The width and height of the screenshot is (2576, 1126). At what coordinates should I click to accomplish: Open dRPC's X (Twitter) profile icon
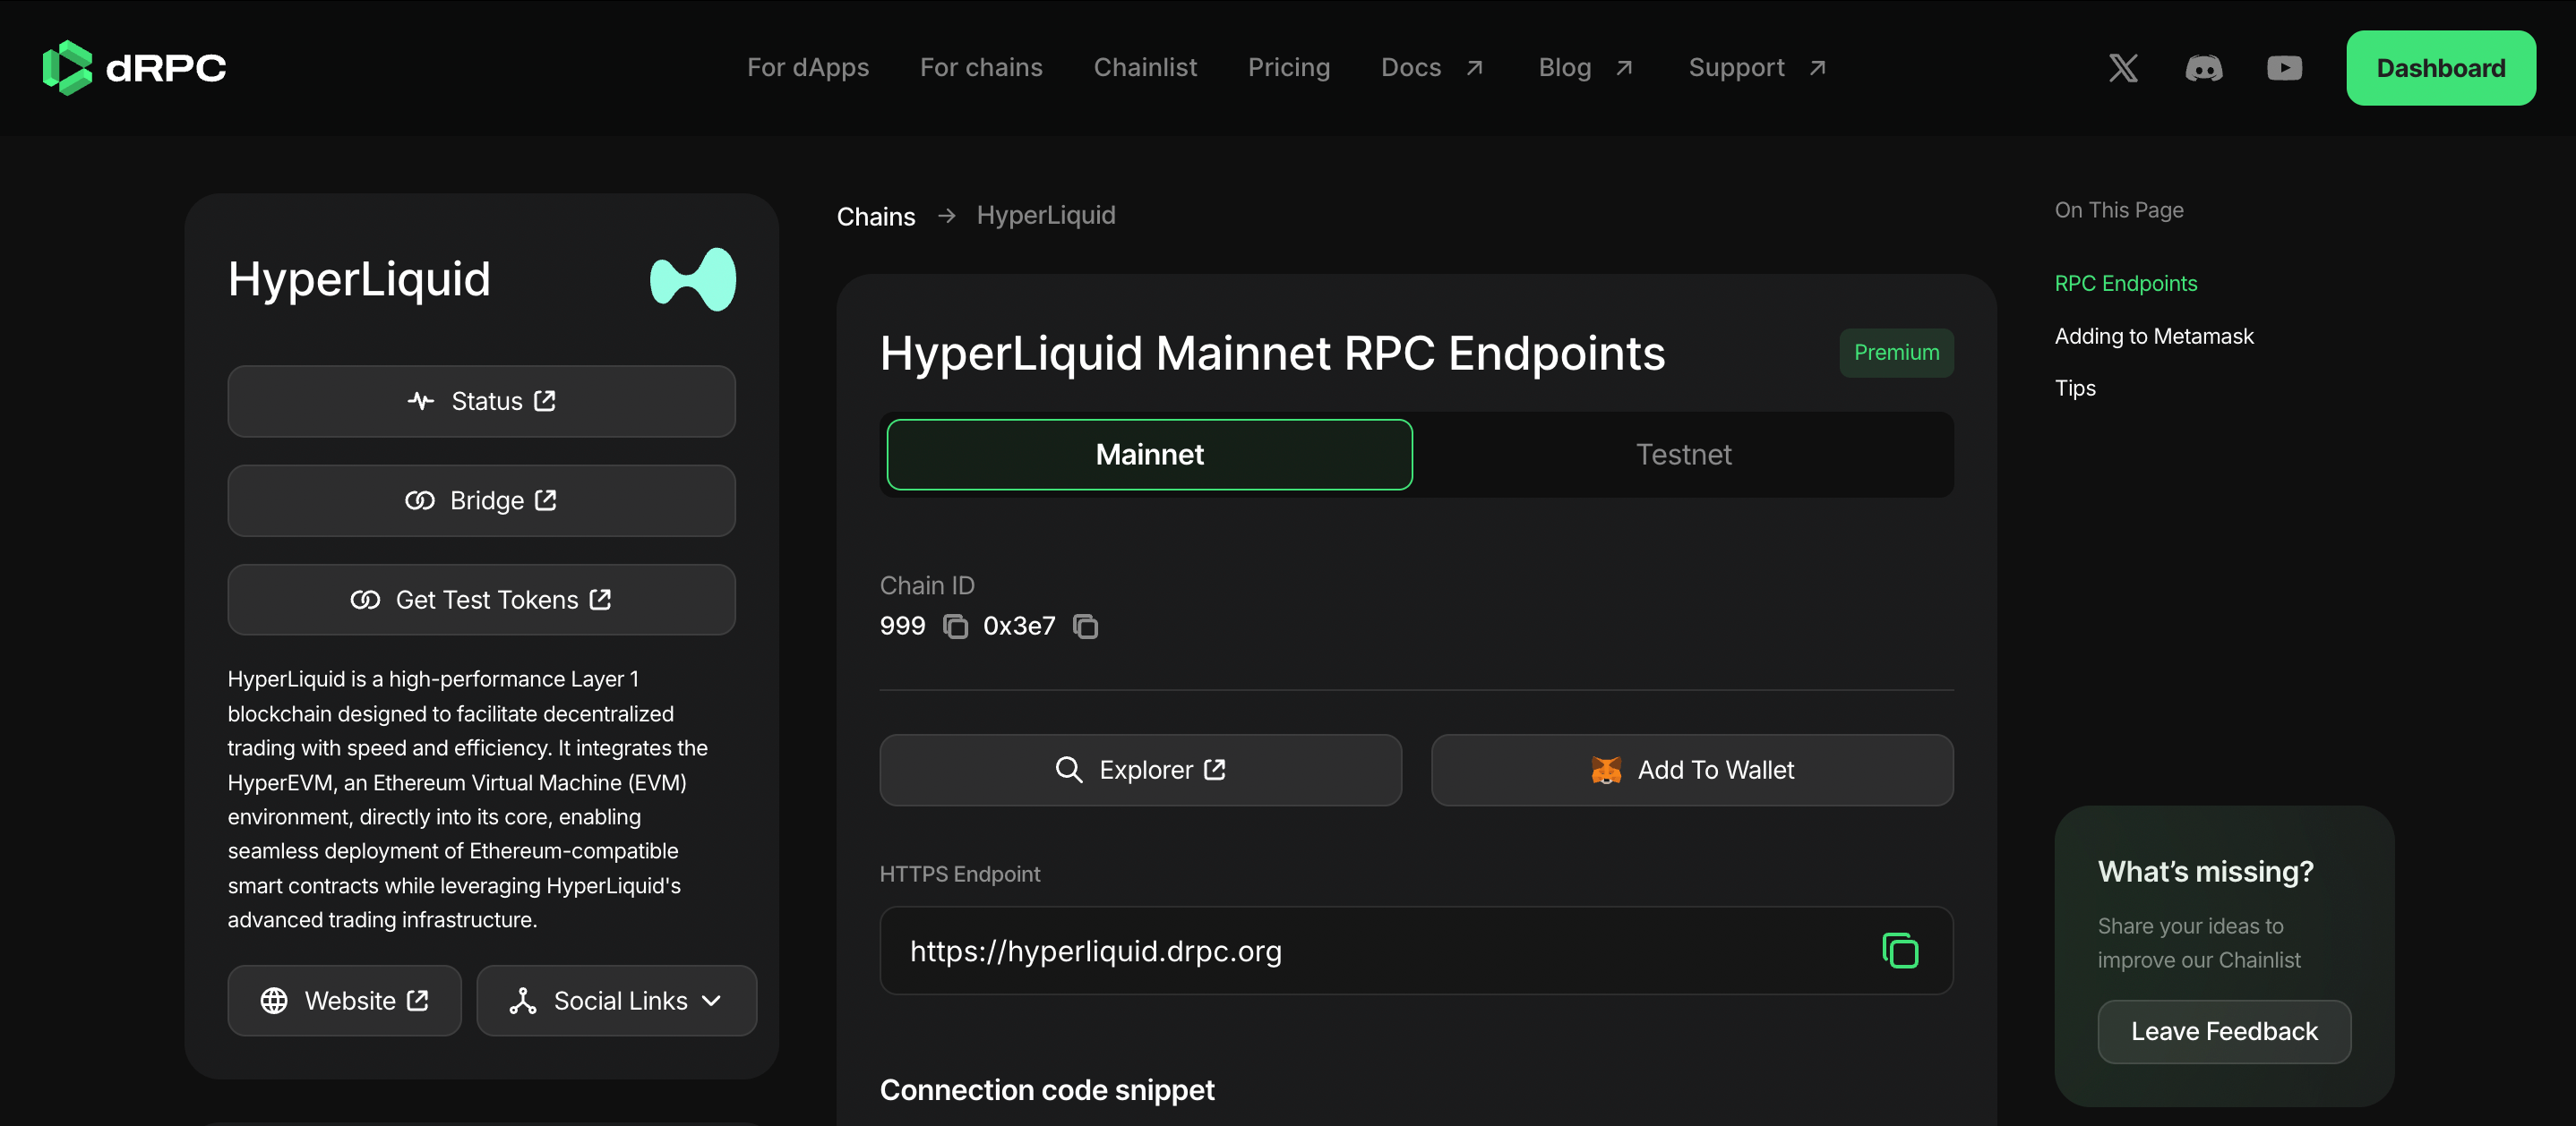click(2122, 68)
